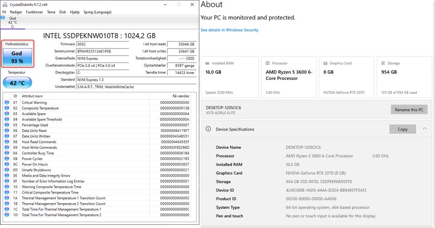Click the 42 °C temperature indicator
435x228 pixels.
pos(17,83)
